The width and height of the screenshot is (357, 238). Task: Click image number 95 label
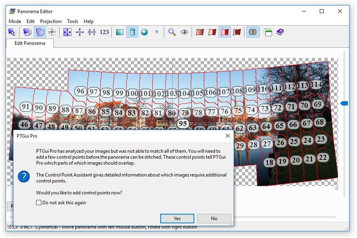pos(182,124)
